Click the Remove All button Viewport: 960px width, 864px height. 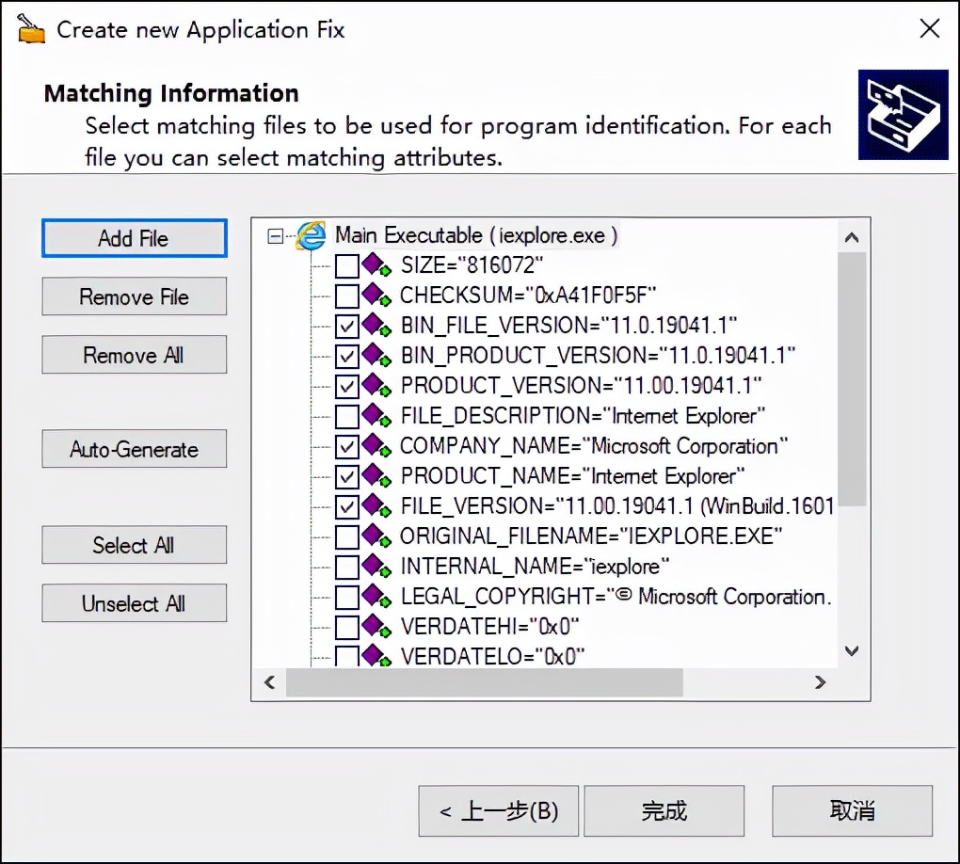(x=134, y=355)
